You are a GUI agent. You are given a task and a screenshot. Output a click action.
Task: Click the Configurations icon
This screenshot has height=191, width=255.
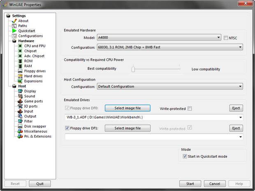coord(14,36)
